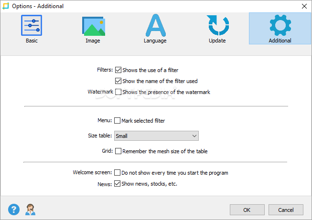Screen dimensions: 312x220
Task: Click the Menu: label
Action: pos(105,120)
